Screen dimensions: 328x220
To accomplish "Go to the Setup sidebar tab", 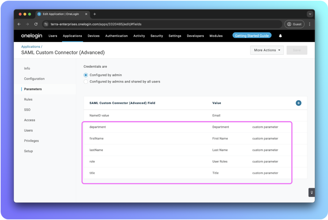I will pyautogui.click(x=28, y=151).
